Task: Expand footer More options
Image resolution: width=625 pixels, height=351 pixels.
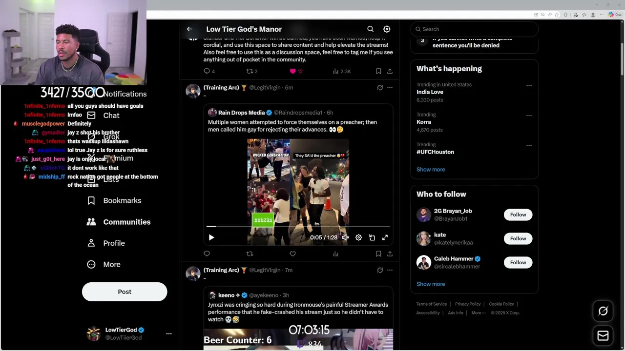Action: coord(479,313)
